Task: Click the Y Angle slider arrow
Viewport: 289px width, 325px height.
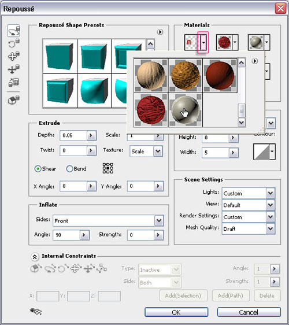Action: point(158,186)
